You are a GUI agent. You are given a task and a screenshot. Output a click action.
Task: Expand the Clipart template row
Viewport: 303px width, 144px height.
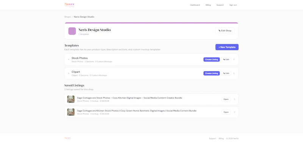pyautogui.click(x=69, y=73)
